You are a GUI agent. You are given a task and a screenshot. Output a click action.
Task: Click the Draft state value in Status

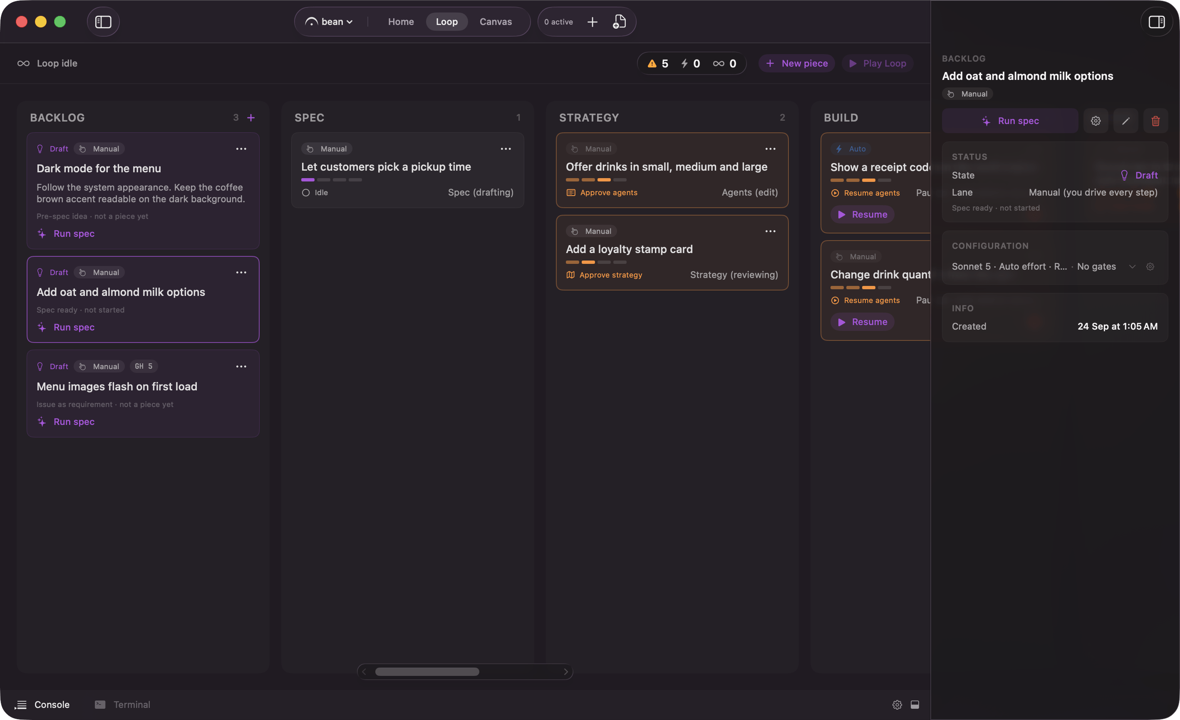tap(1139, 175)
